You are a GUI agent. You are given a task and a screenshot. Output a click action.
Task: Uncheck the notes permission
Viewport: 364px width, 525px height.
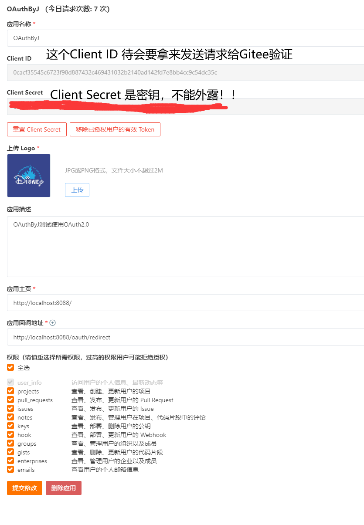10,417
